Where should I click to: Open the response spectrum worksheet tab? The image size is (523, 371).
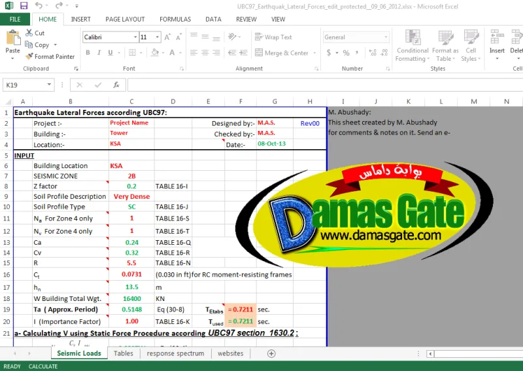175,353
